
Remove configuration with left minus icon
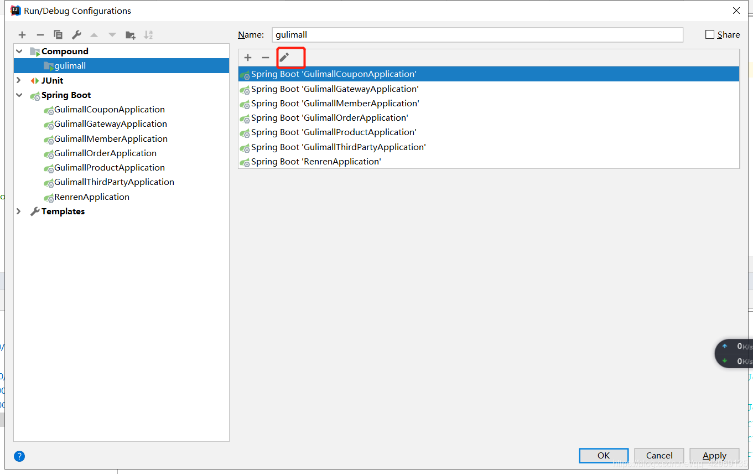40,35
